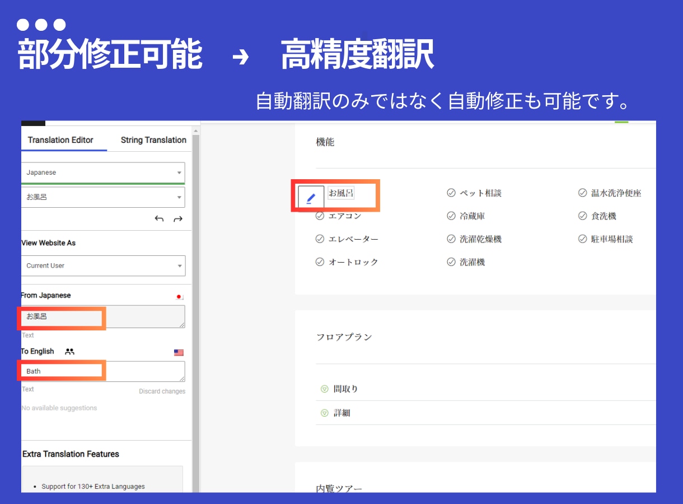Click the left panel vertical scrollbar
Image resolution: width=683 pixels, height=504 pixels.
(x=196, y=314)
